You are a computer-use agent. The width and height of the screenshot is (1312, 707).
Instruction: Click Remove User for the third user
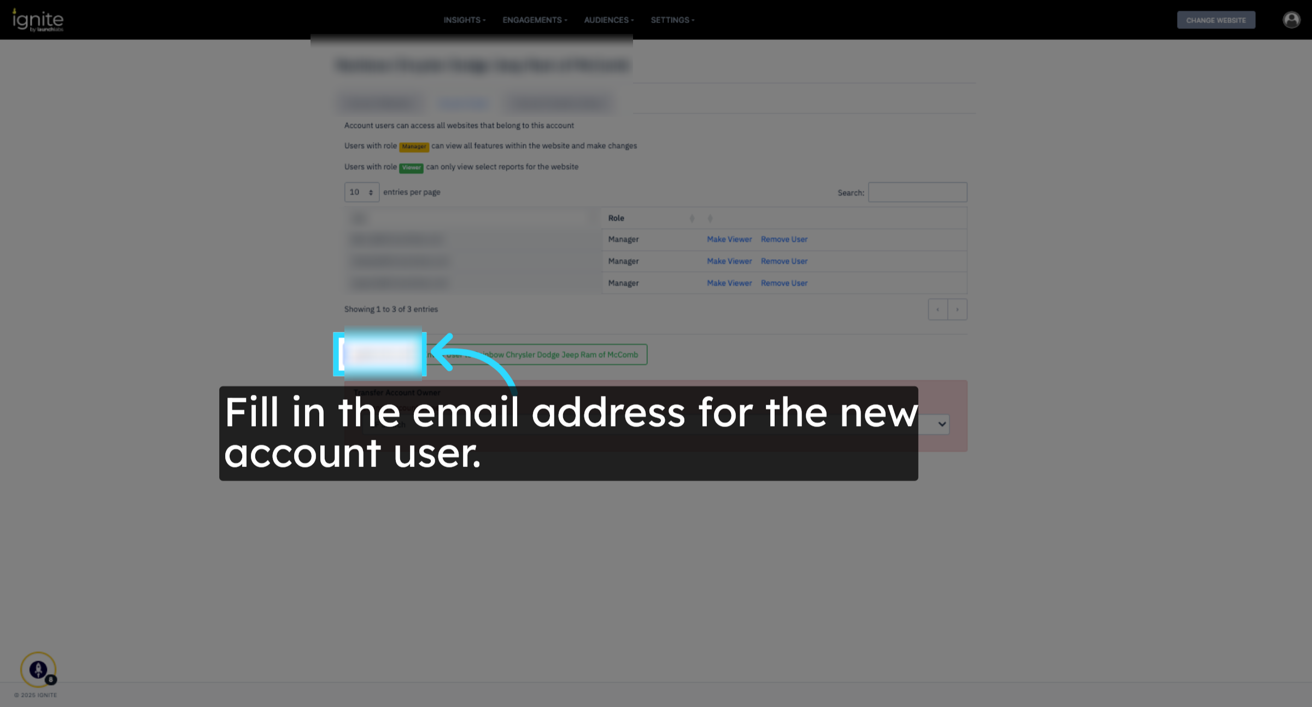[784, 283]
